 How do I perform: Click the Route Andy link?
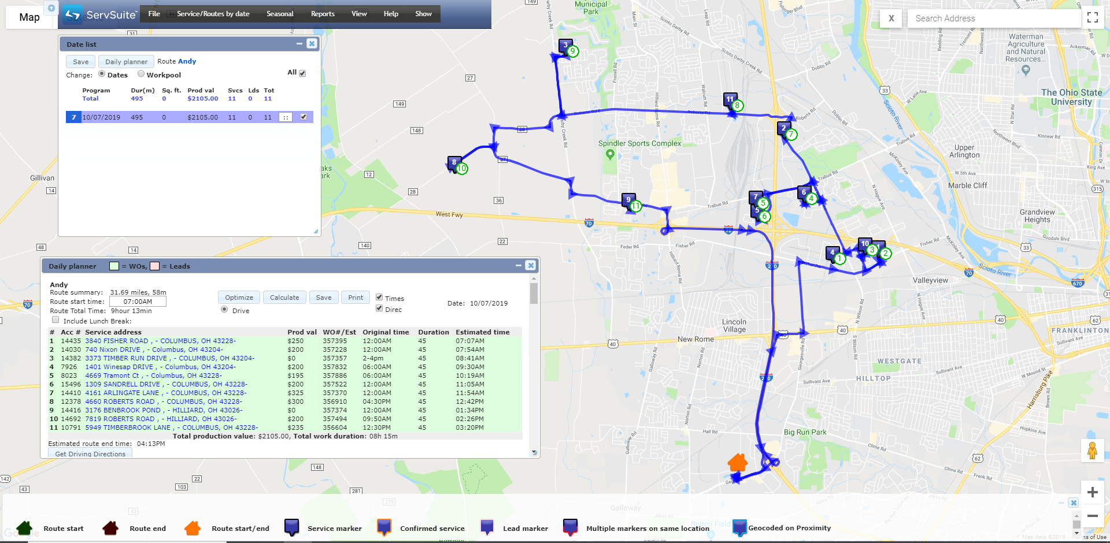click(187, 61)
